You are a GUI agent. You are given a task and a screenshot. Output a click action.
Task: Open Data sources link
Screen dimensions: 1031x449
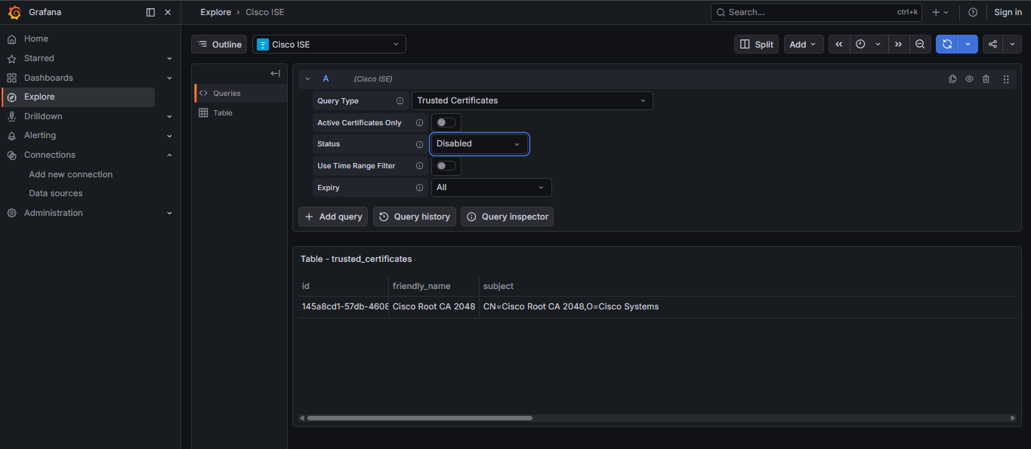56,193
